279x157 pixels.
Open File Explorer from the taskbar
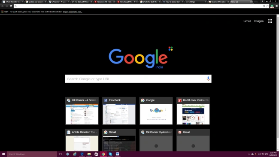pos(89,154)
